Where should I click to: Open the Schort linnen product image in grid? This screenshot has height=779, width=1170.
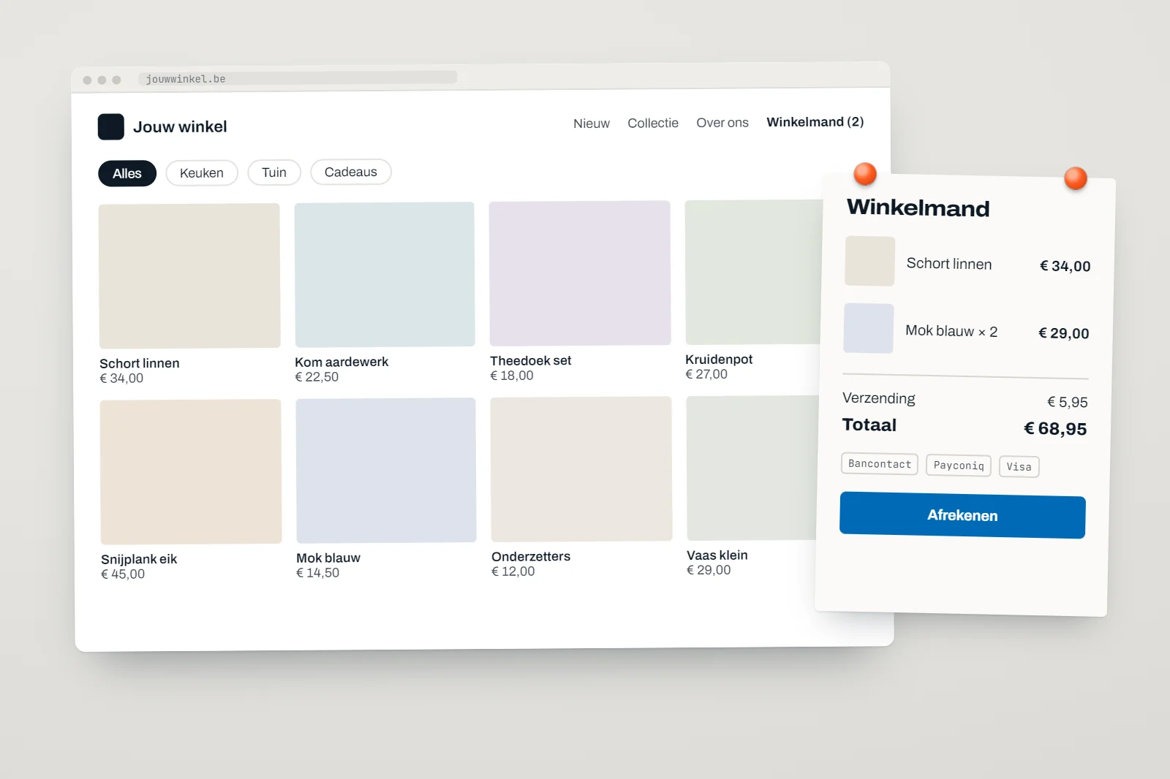[x=189, y=275]
